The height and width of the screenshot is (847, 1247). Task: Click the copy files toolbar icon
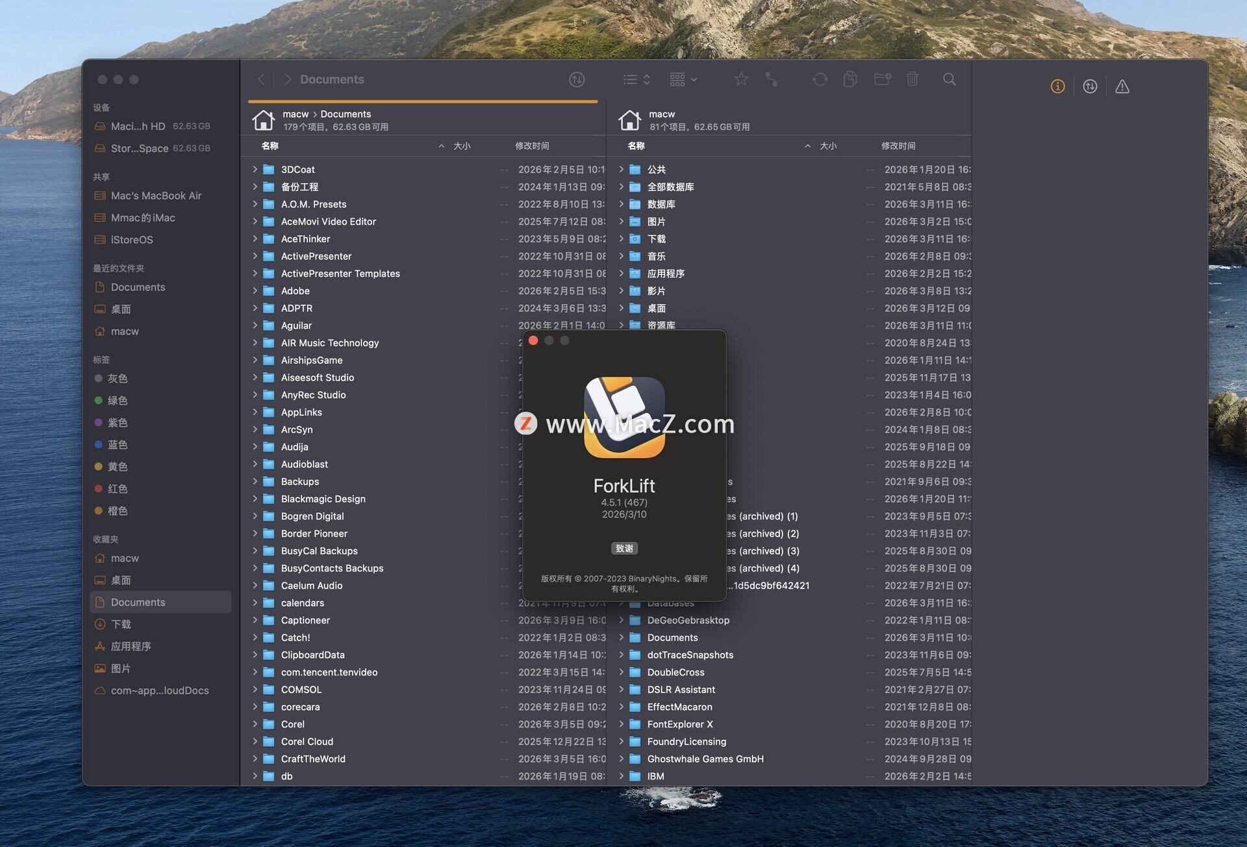[850, 79]
